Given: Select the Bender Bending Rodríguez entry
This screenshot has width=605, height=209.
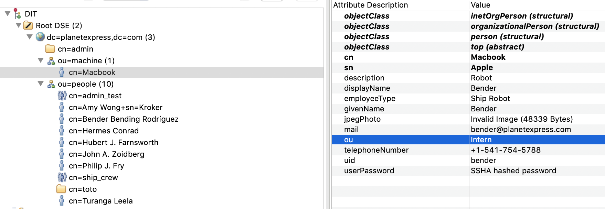Looking at the screenshot, I should 123,119.
